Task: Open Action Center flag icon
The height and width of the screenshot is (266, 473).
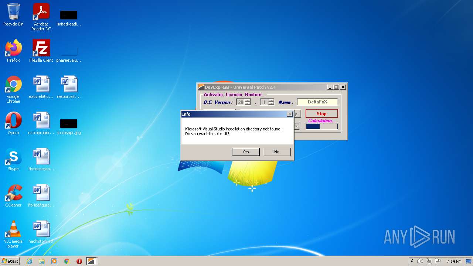Action: (438, 261)
